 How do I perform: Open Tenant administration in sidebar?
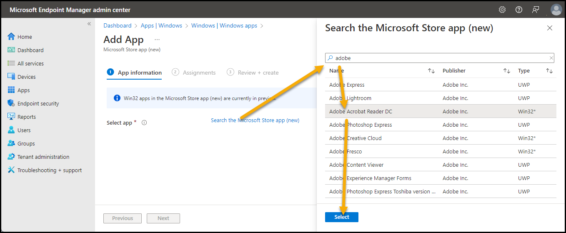coord(43,157)
